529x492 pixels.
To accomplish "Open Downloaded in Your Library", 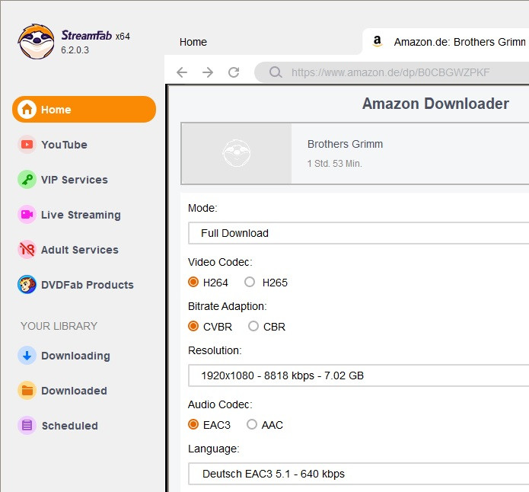I will click(x=75, y=391).
